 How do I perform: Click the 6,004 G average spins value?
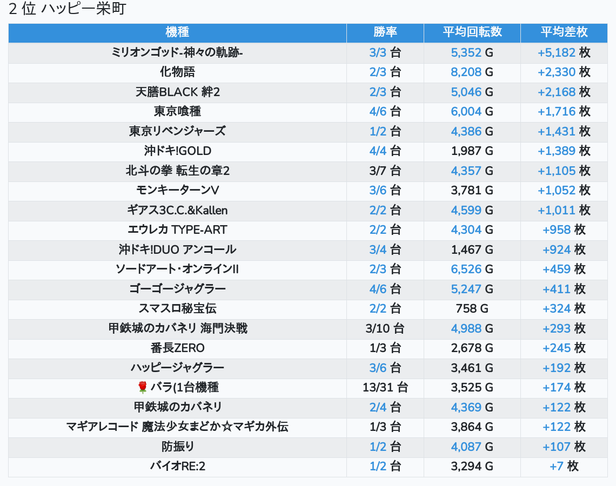click(472, 111)
